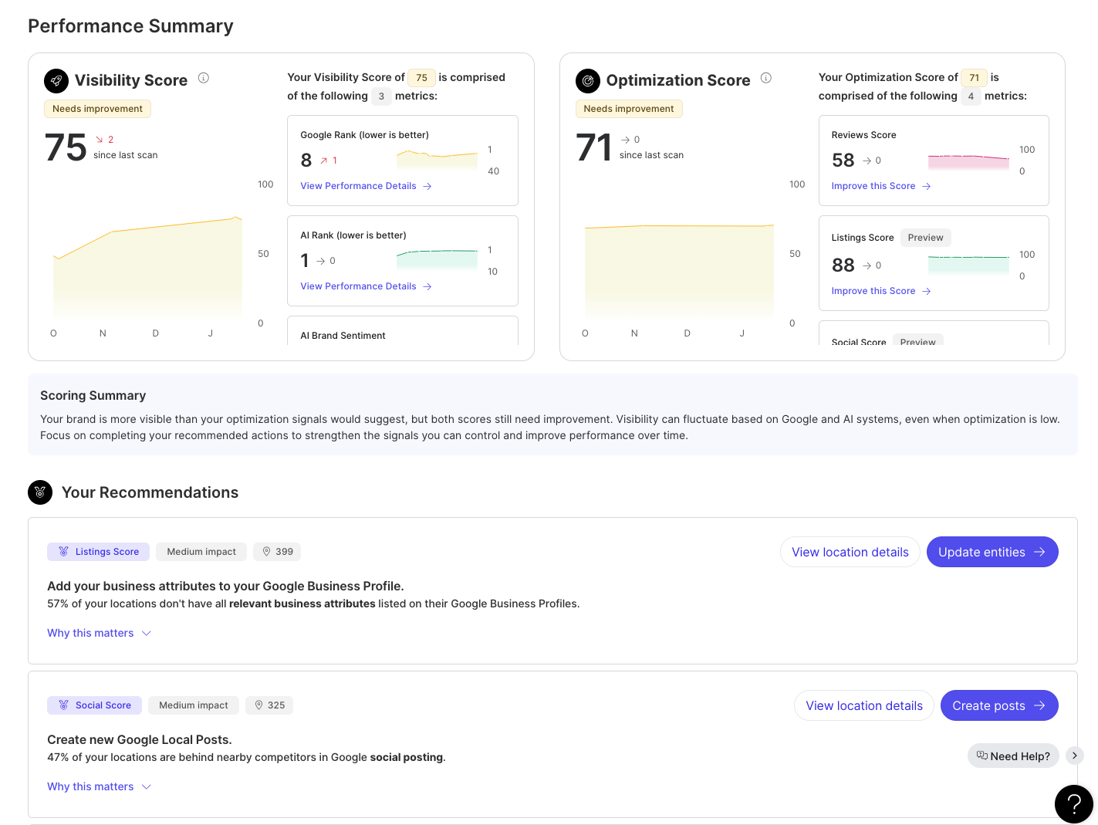
Task: Click the location pin 325 badge
Action: pos(269,705)
